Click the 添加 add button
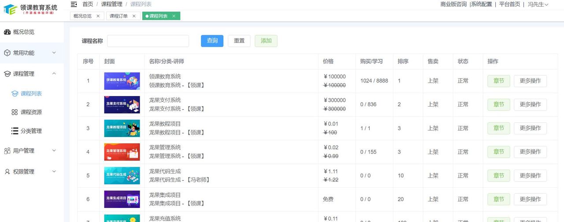Screen dimensions: 564x222 click(266, 41)
